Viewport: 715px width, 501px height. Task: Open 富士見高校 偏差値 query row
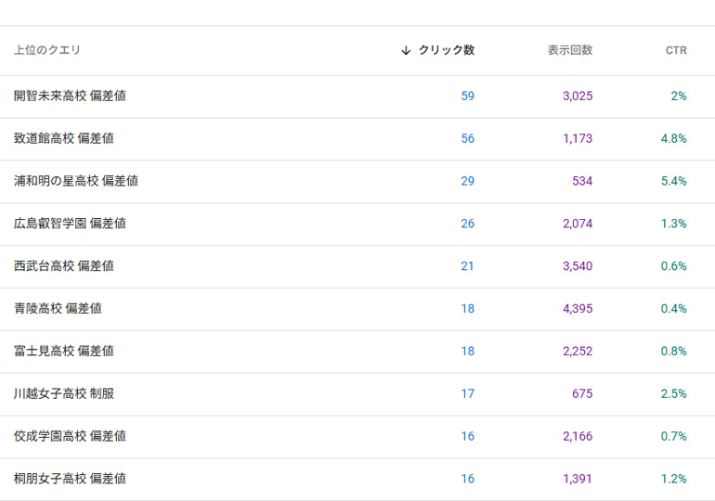click(64, 352)
